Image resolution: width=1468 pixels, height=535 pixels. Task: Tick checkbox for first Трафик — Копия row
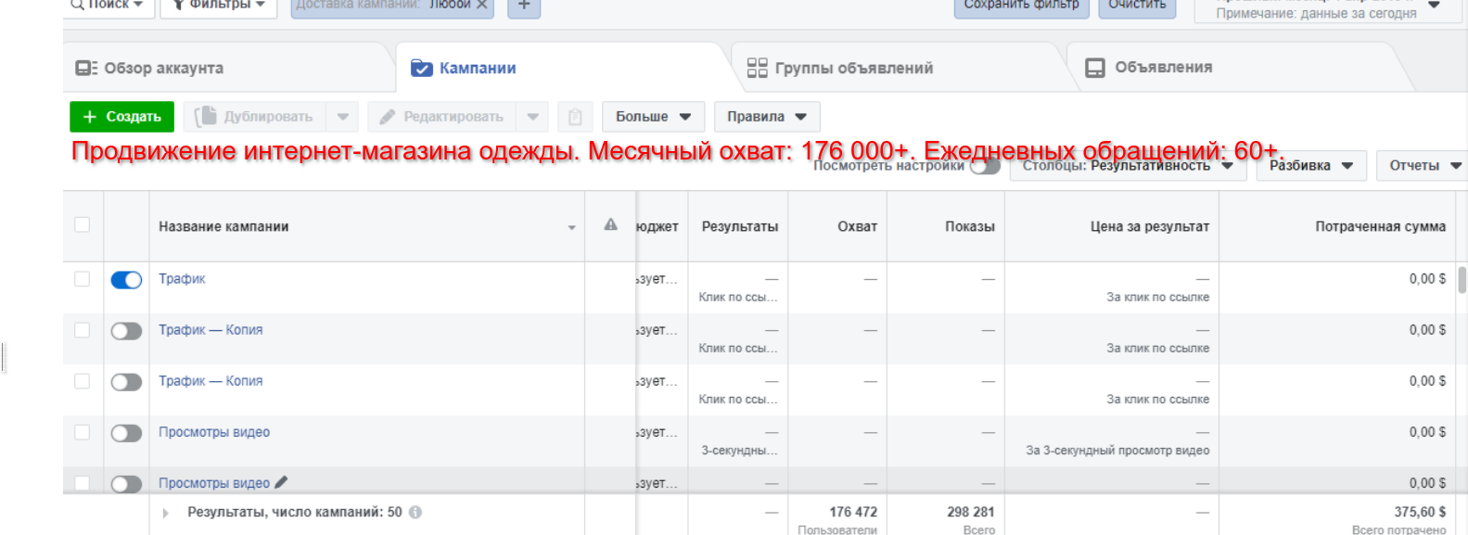(x=83, y=330)
